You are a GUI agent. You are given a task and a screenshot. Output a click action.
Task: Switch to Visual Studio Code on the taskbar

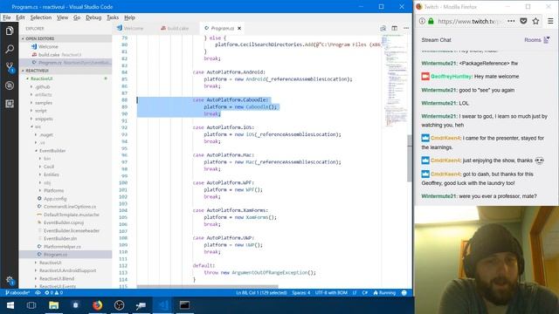click(163, 305)
